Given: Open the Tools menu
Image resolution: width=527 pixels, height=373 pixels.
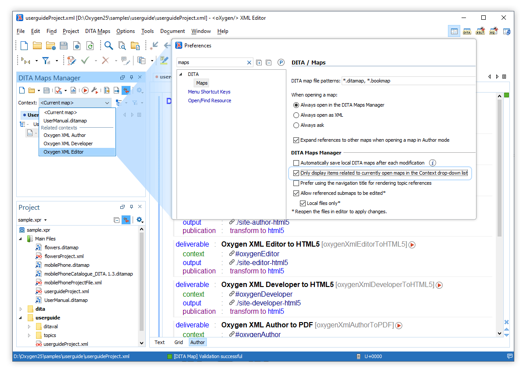Looking at the screenshot, I should pos(148,31).
